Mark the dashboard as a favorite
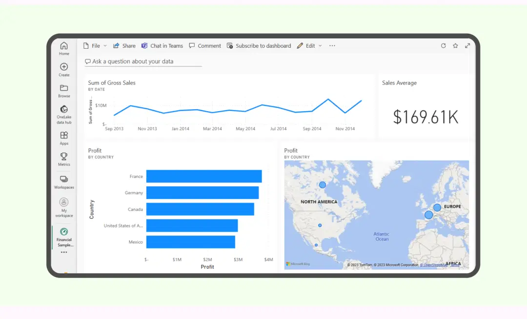The height and width of the screenshot is (319, 527). point(455,45)
